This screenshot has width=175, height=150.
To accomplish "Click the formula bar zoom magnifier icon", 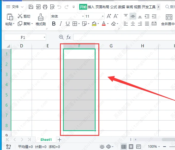I will [x=61, y=37].
